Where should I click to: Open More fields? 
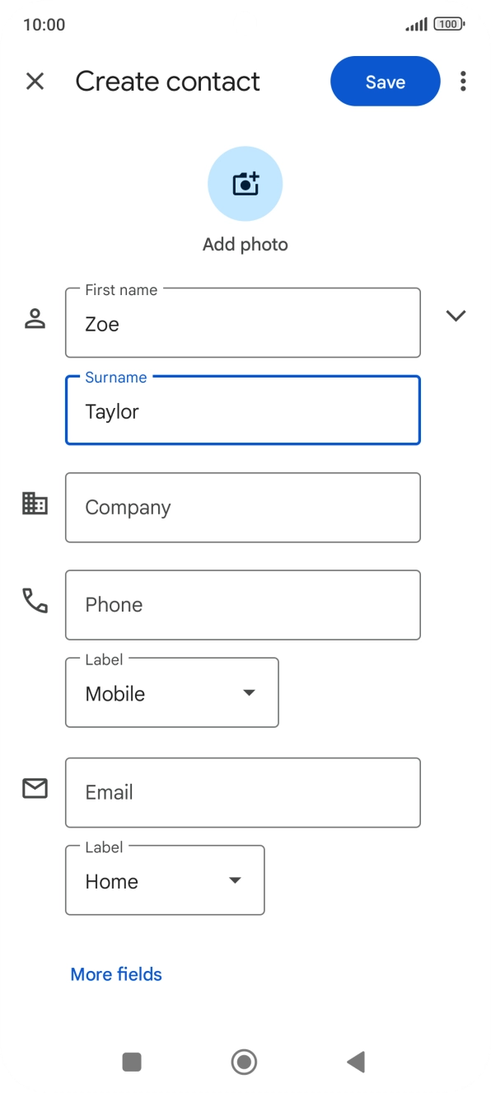(115, 974)
